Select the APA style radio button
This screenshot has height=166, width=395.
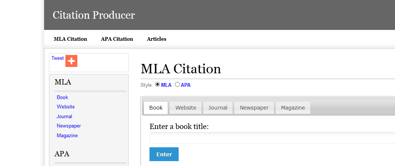click(x=177, y=84)
